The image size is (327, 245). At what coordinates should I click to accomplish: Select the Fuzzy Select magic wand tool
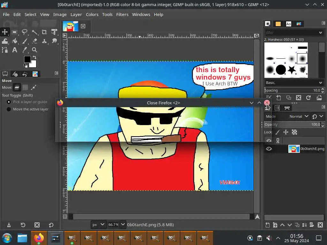pos(34,32)
